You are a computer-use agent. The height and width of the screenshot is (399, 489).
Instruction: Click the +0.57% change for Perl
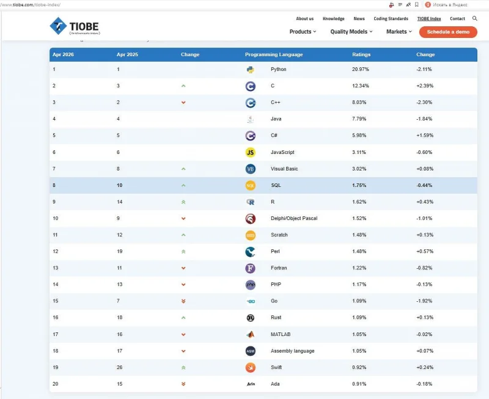(x=425, y=251)
